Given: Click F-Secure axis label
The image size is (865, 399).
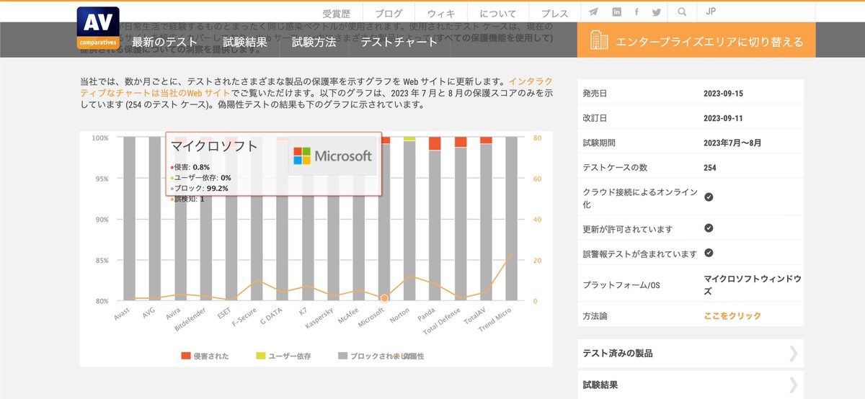Looking at the screenshot, I should pyautogui.click(x=245, y=318).
